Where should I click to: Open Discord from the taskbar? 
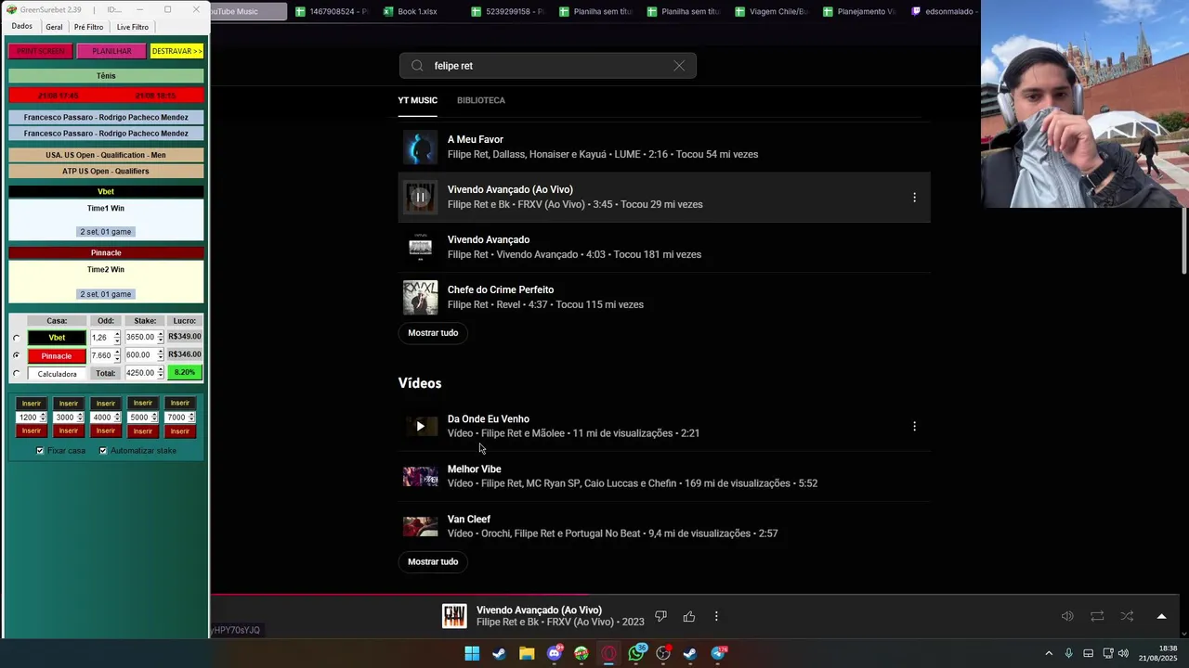tap(555, 653)
